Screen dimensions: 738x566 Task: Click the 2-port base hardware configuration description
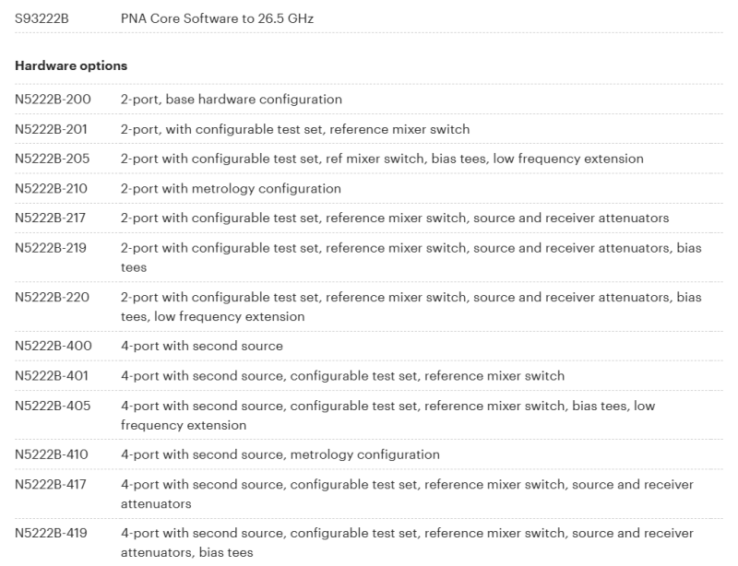coord(232,99)
